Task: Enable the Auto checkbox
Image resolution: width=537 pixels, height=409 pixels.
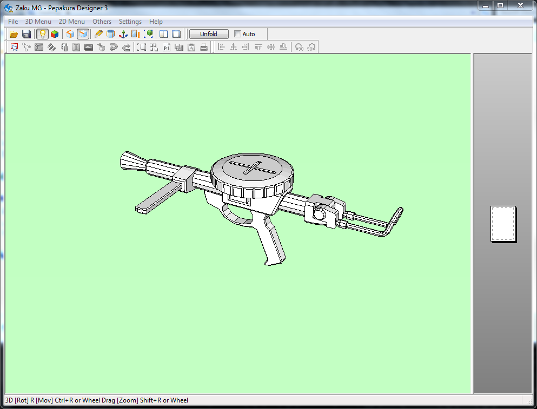Action: tap(238, 34)
